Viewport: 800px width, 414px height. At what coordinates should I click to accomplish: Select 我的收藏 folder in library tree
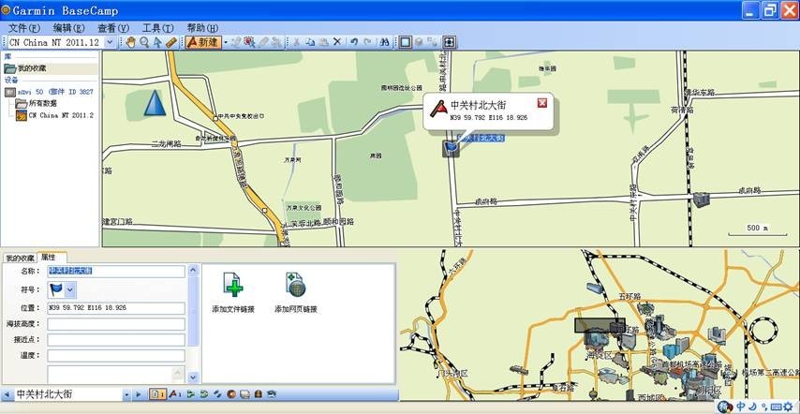pos(32,68)
